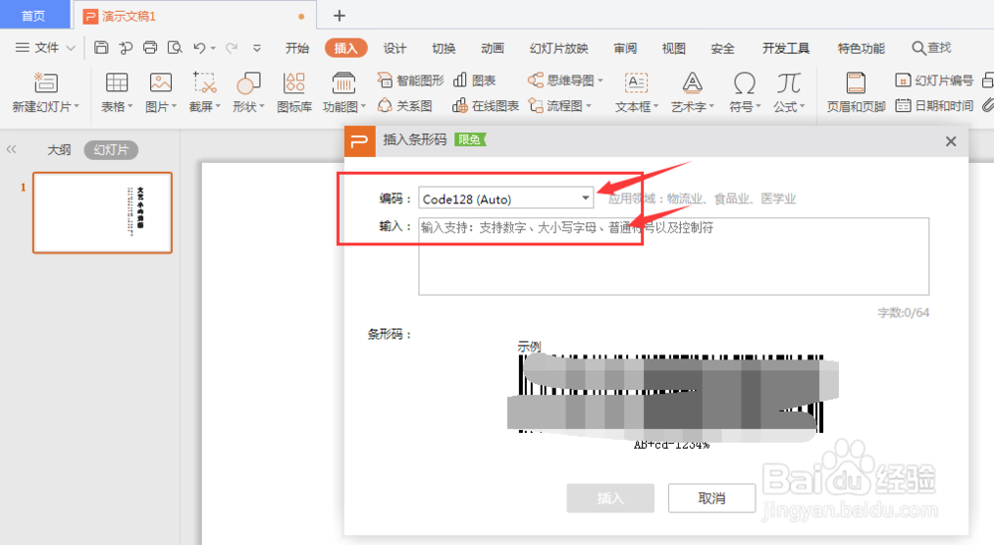This screenshot has height=545, width=994.
Task: Click 幻灯片编号 slide number
Action: (934, 80)
